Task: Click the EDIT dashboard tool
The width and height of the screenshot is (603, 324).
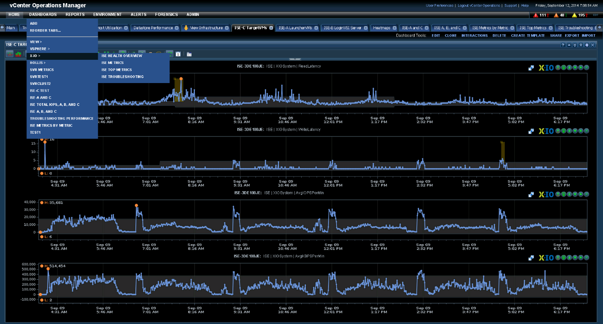Action: point(436,36)
